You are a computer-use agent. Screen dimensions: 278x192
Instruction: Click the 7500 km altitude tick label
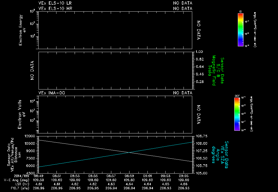(x=30, y=158)
